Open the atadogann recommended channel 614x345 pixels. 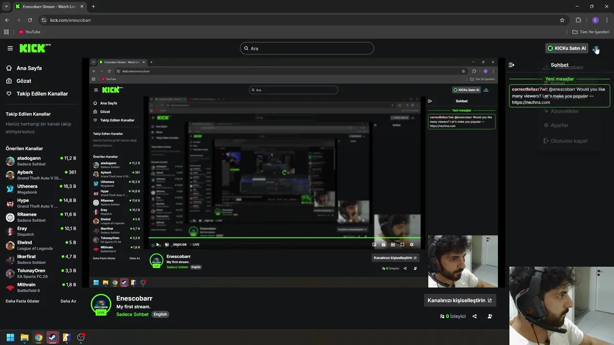coord(41,161)
